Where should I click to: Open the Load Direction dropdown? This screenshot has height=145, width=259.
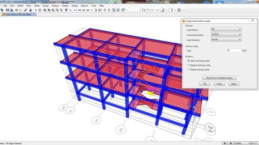pos(226,39)
